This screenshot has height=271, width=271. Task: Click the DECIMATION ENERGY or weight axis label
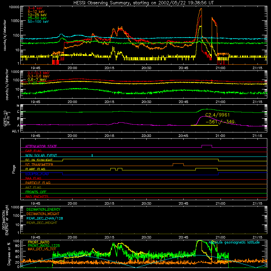(x=5, y=220)
